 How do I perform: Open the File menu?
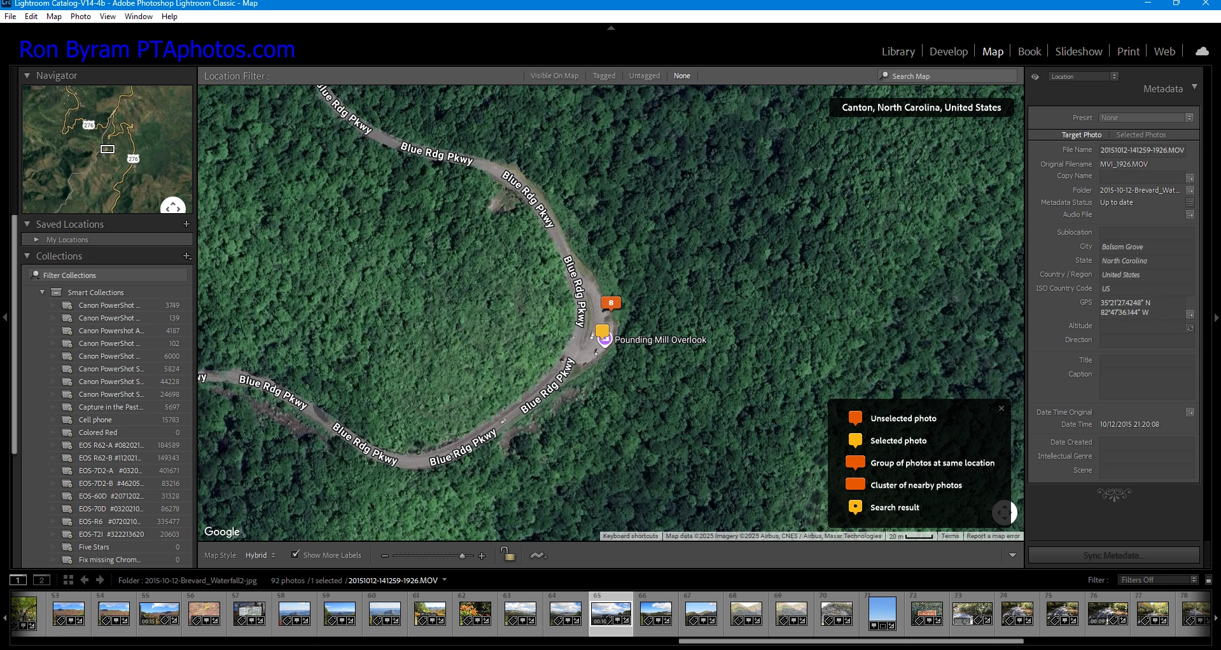coord(10,17)
